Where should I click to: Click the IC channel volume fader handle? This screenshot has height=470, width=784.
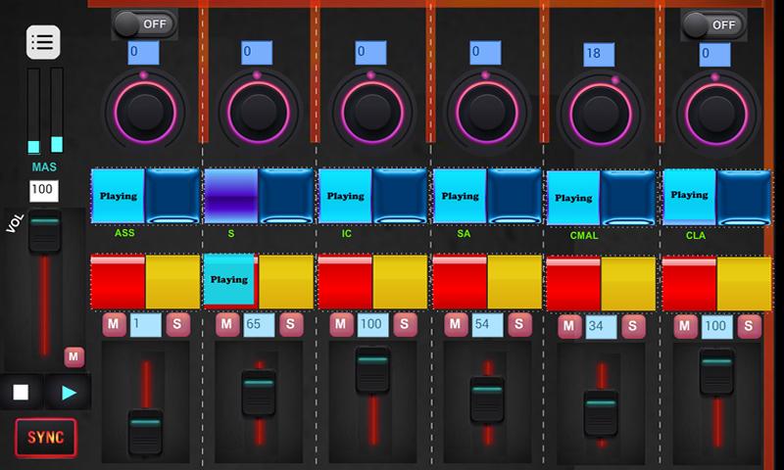tap(372, 371)
